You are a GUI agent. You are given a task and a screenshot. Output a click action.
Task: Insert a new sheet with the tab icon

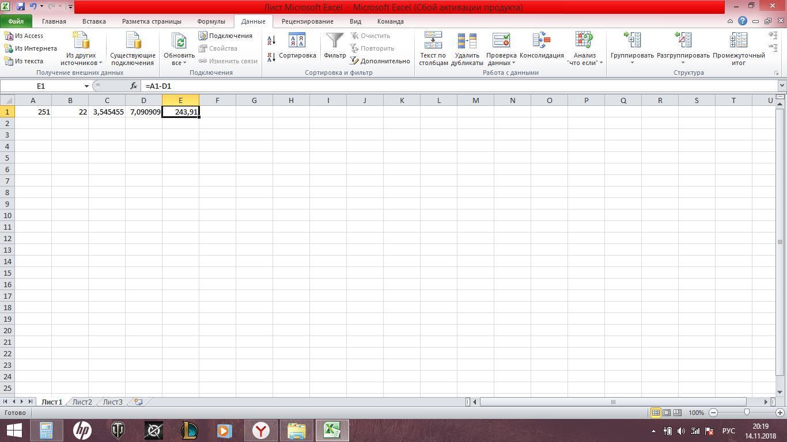138,402
